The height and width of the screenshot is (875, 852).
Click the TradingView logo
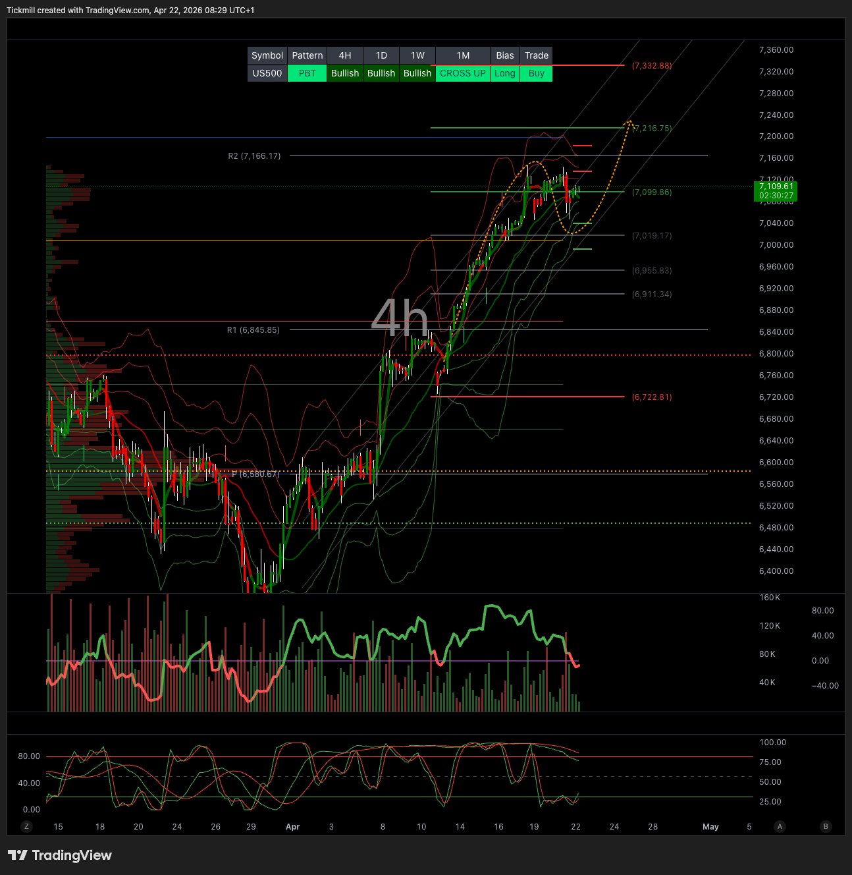coord(60,855)
